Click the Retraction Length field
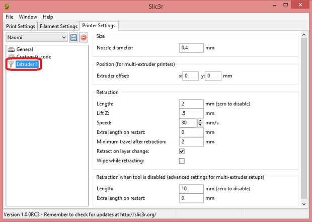The height and width of the screenshot is (222, 312). (191, 104)
